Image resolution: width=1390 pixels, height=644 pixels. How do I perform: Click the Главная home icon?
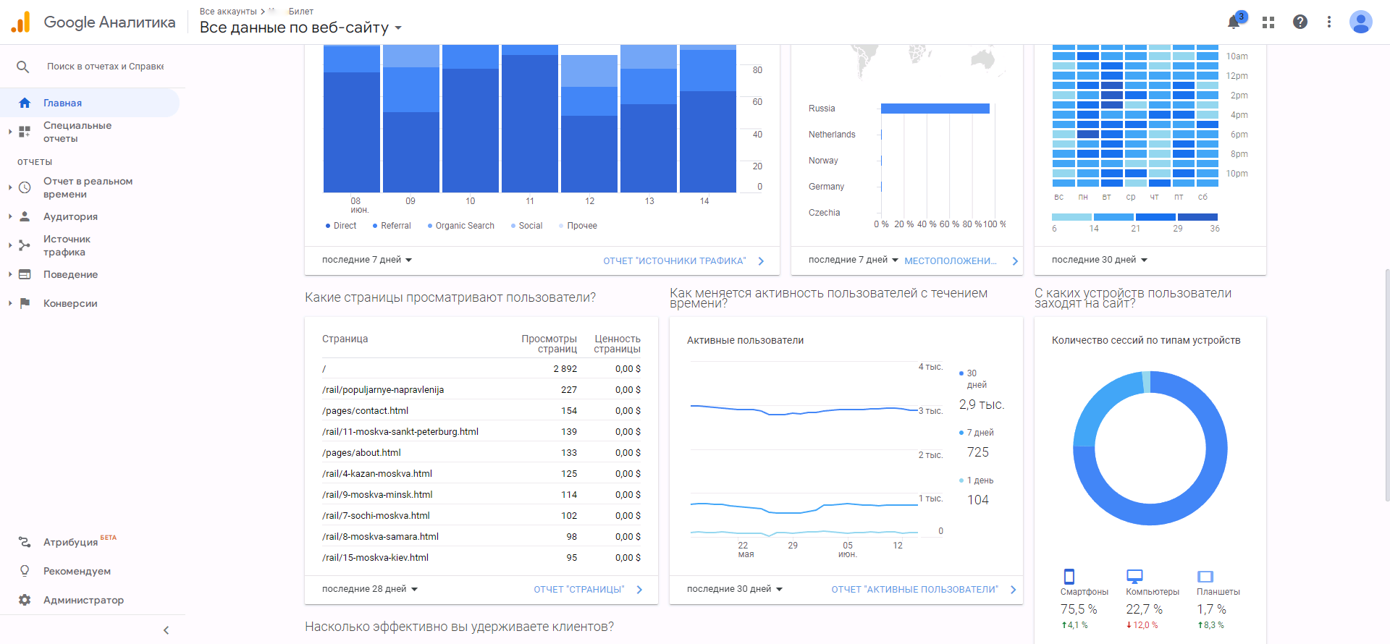coord(25,103)
